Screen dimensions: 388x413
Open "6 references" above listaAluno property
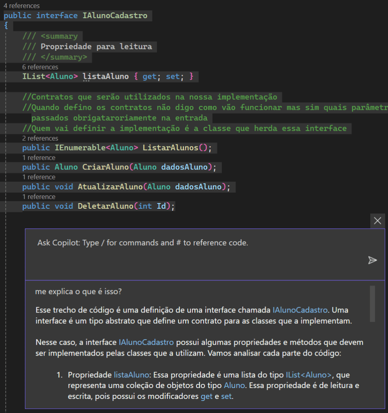(40, 67)
